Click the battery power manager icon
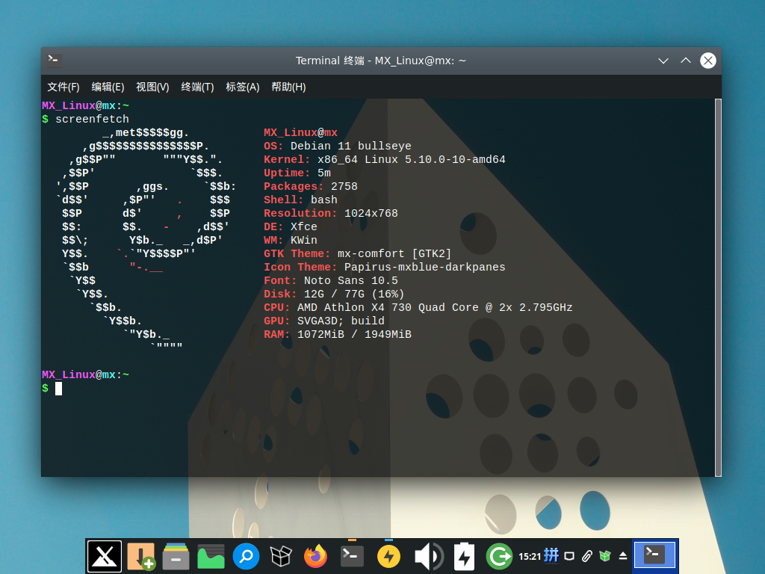The height and width of the screenshot is (574, 765). pyautogui.click(x=464, y=556)
